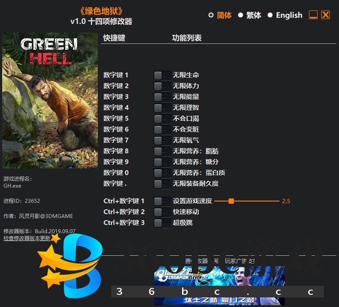Toggle the 无限营养：蛋白质 switch
Image resolution: width=339 pixels, height=307 pixels.
point(162,173)
